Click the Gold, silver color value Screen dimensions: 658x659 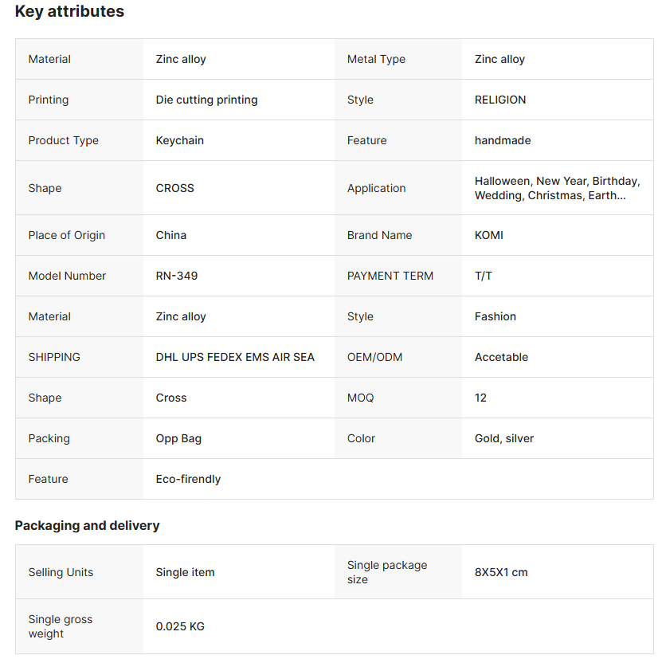[504, 438]
